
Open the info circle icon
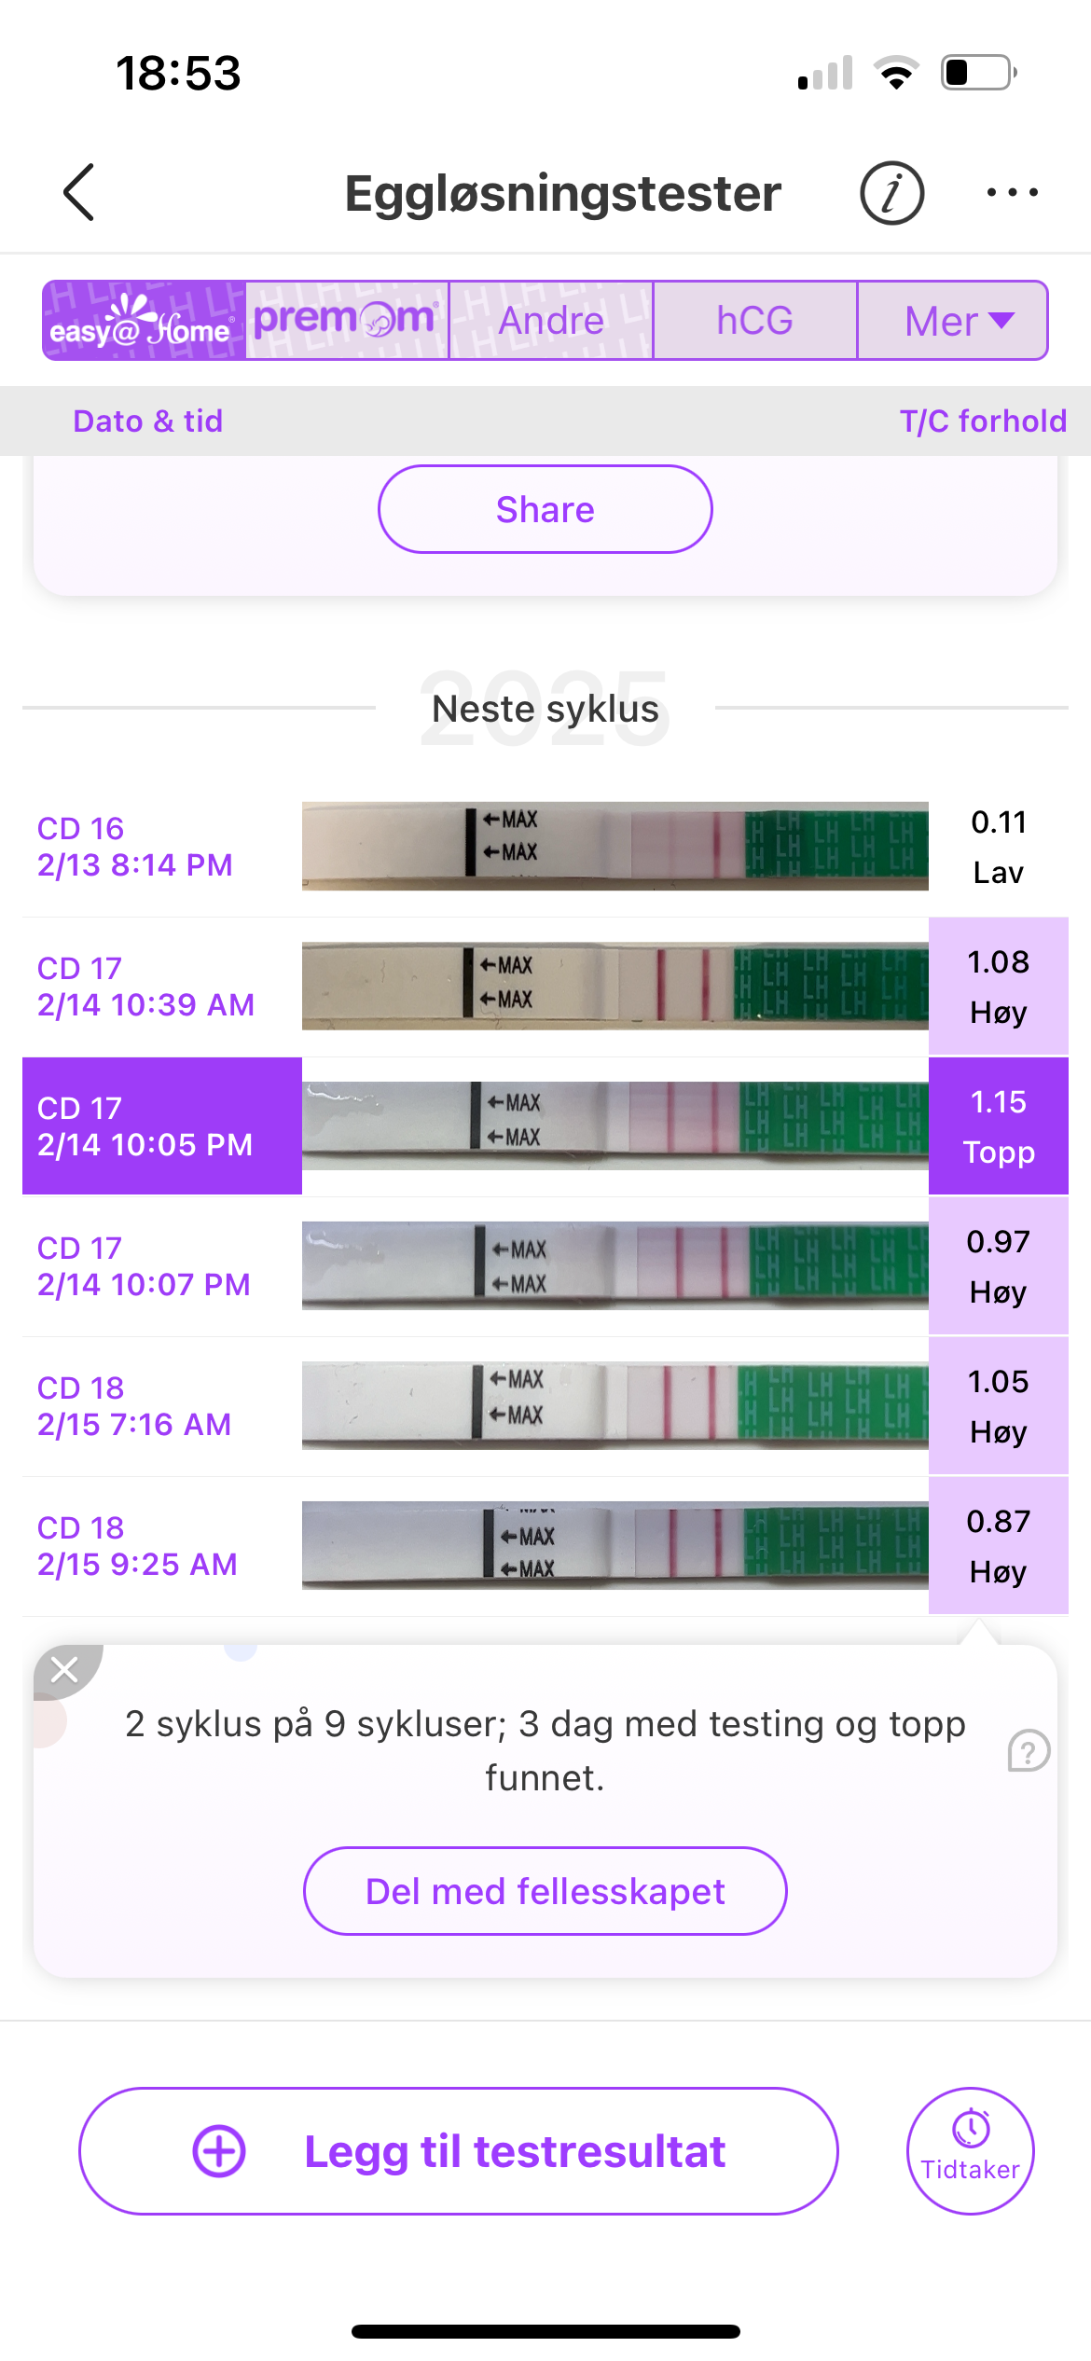pos(891,193)
